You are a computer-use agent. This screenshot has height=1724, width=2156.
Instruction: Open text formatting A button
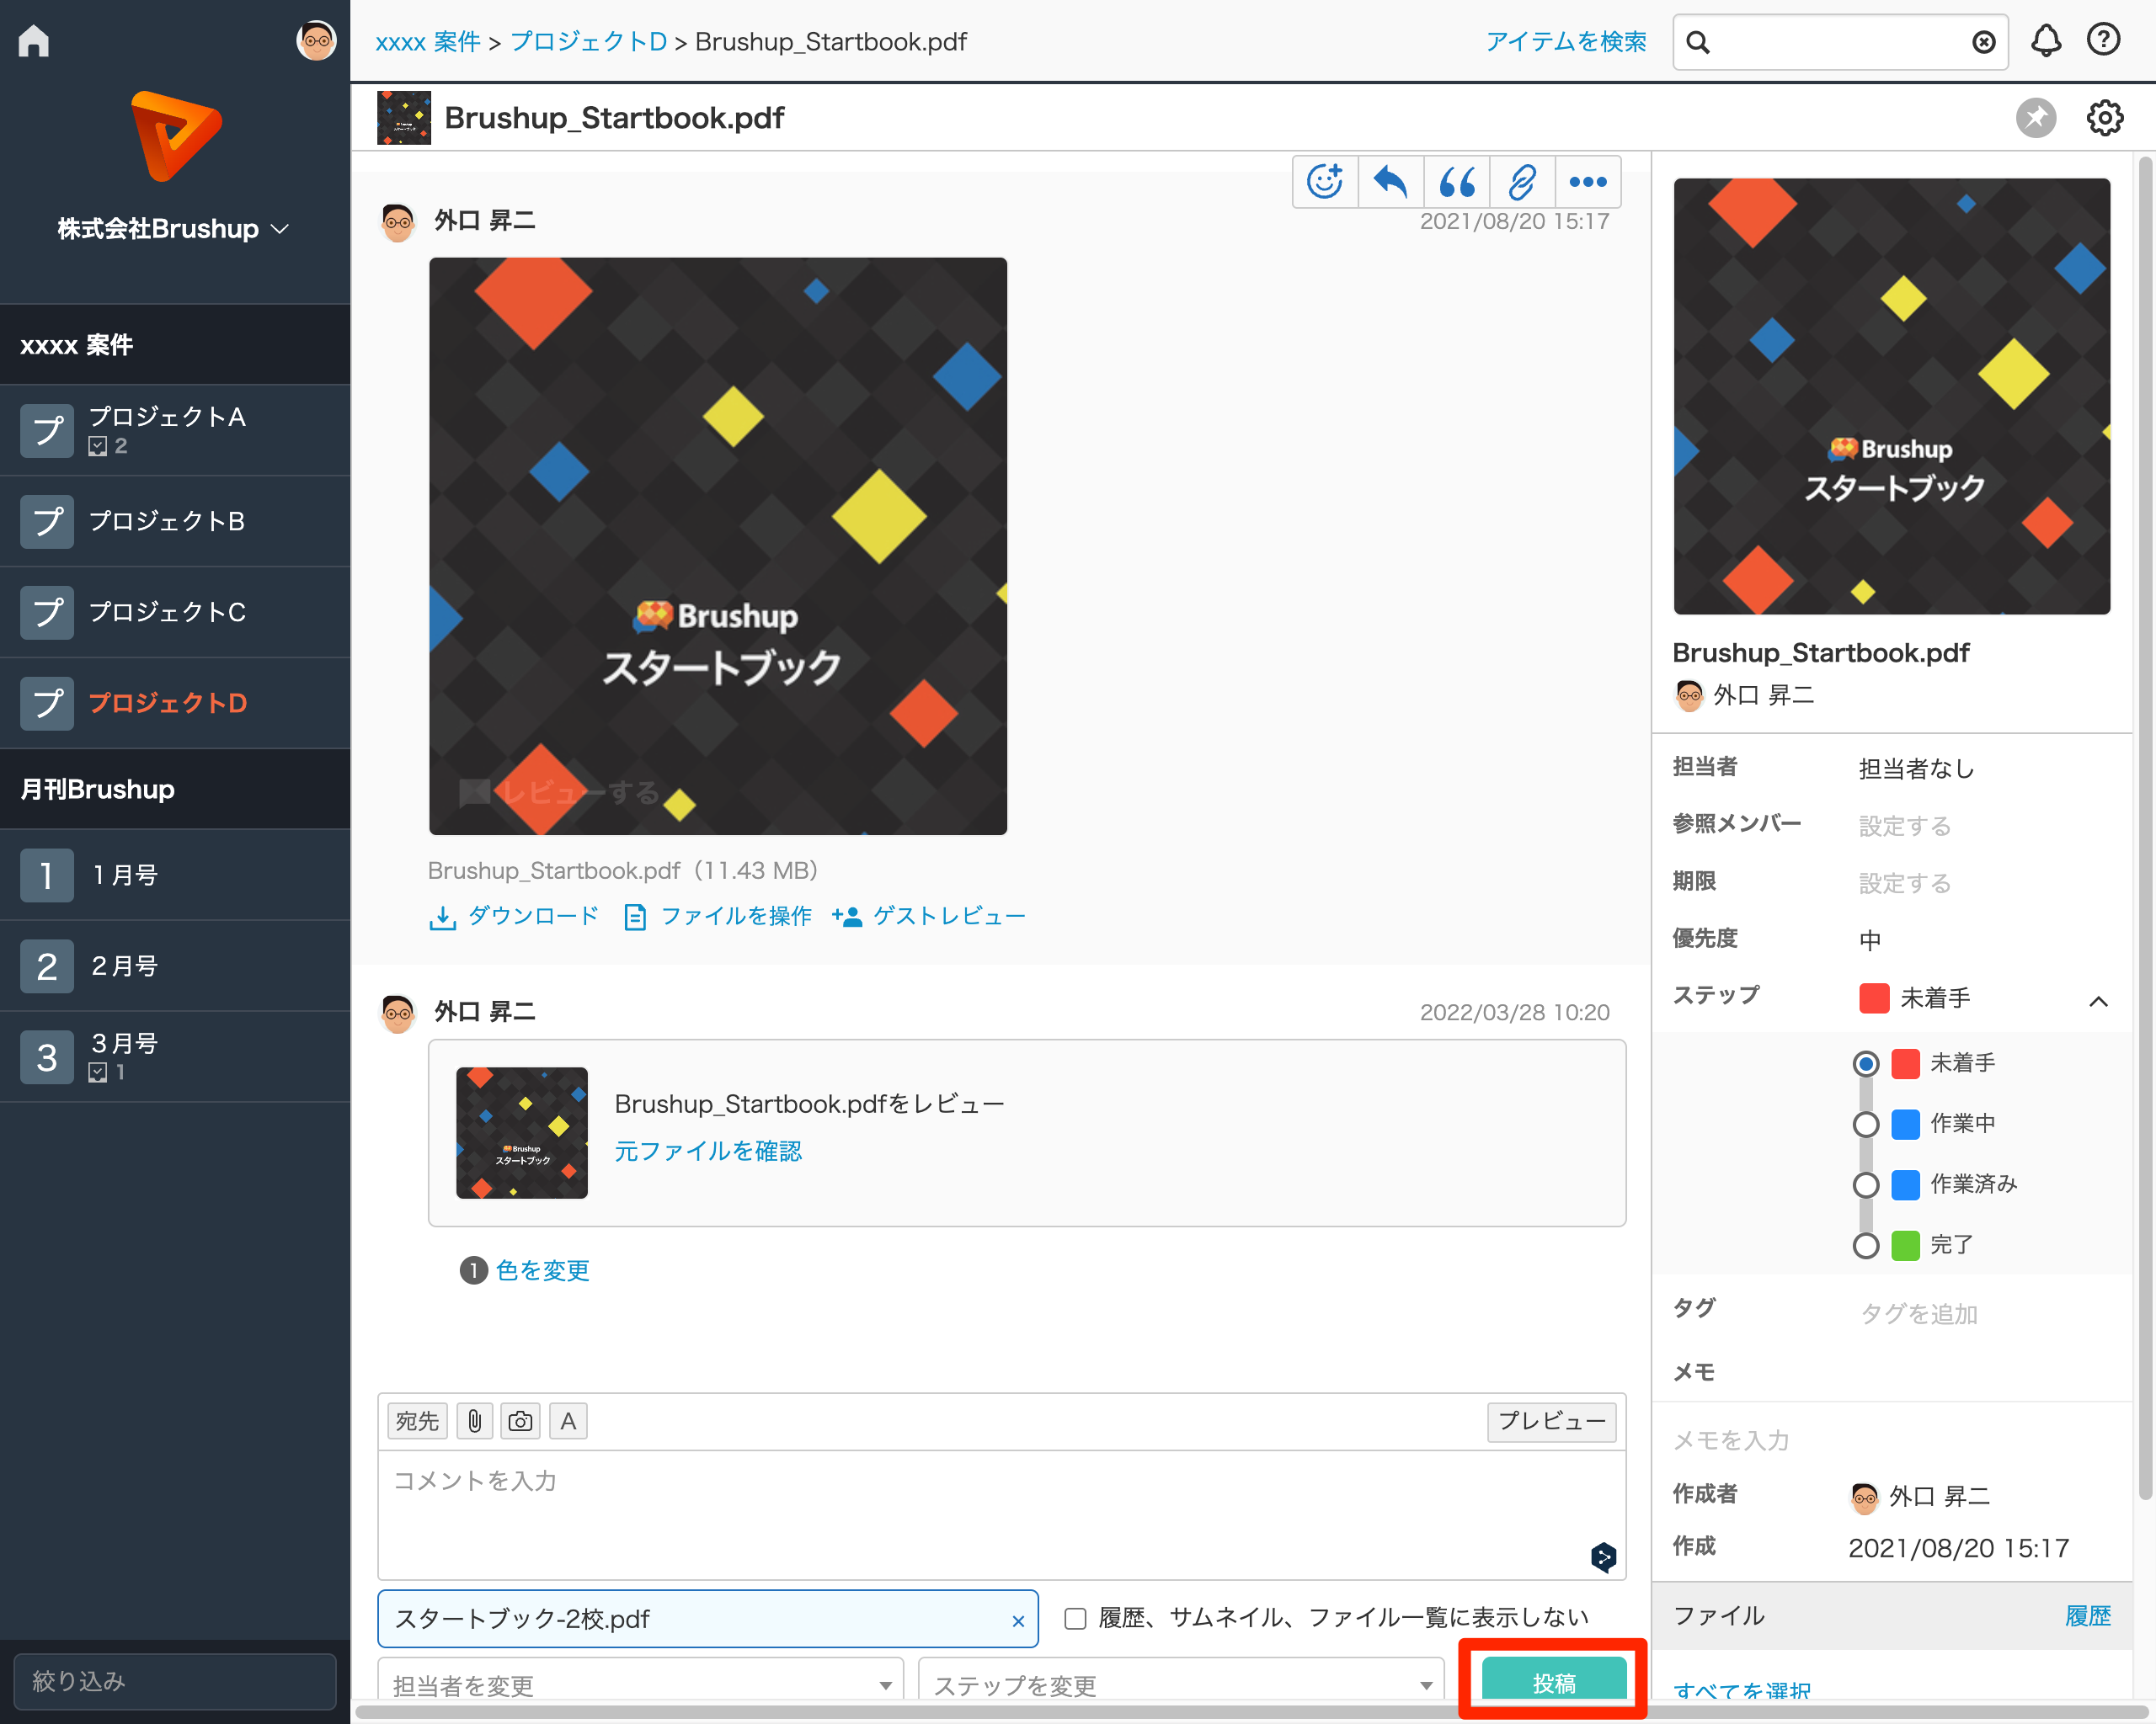click(568, 1420)
